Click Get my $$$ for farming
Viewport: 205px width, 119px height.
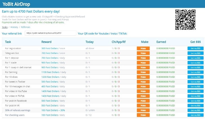tap(195, 72)
